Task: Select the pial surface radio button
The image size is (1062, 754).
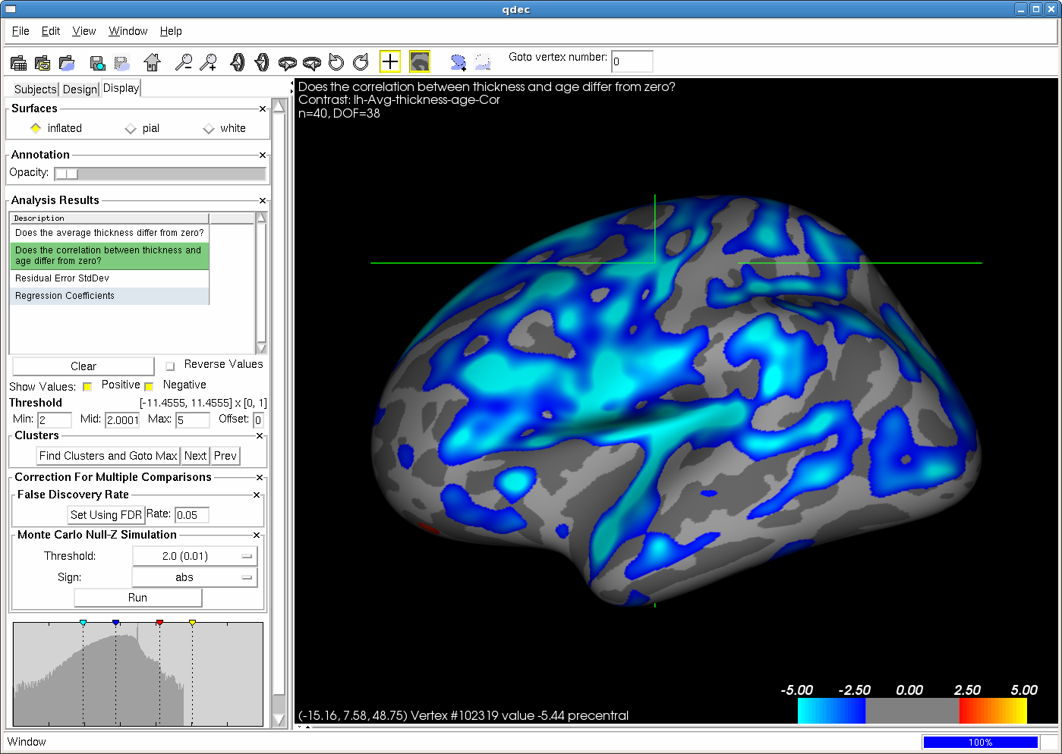Action: pos(131,129)
